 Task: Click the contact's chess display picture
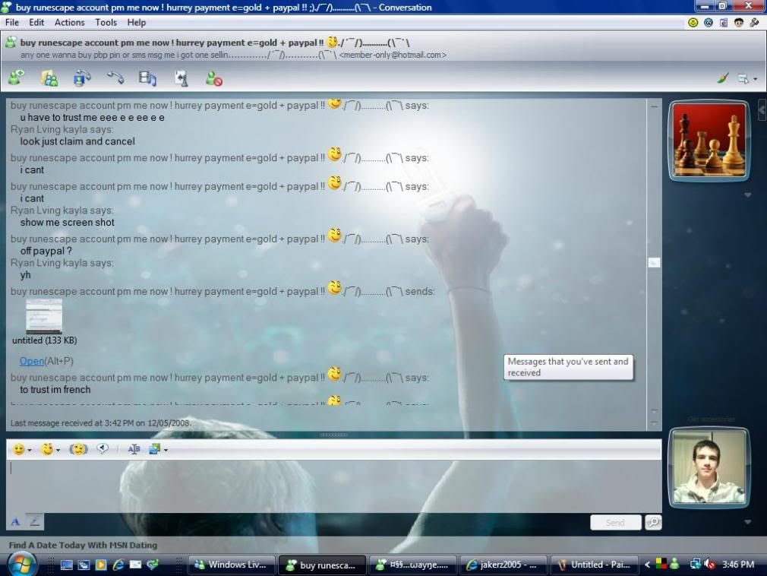click(x=709, y=140)
